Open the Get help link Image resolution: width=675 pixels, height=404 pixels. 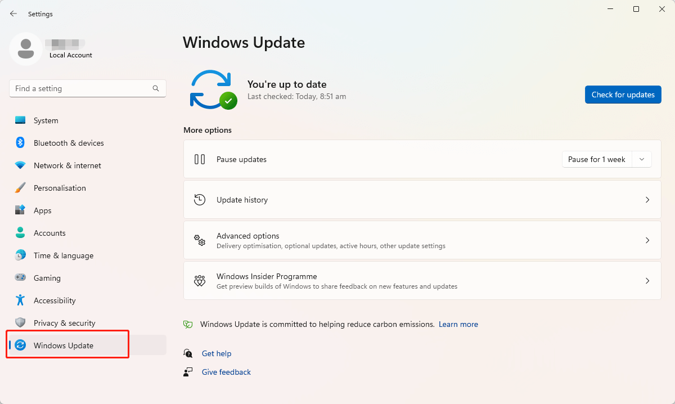(x=217, y=353)
